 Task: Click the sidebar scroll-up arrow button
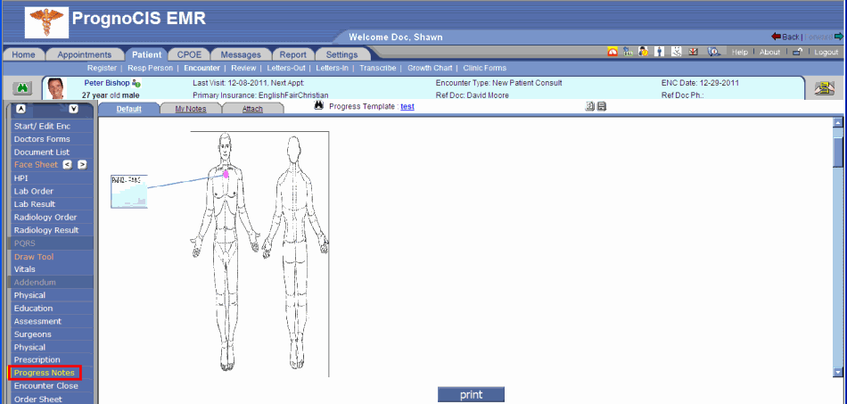coord(21,109)
